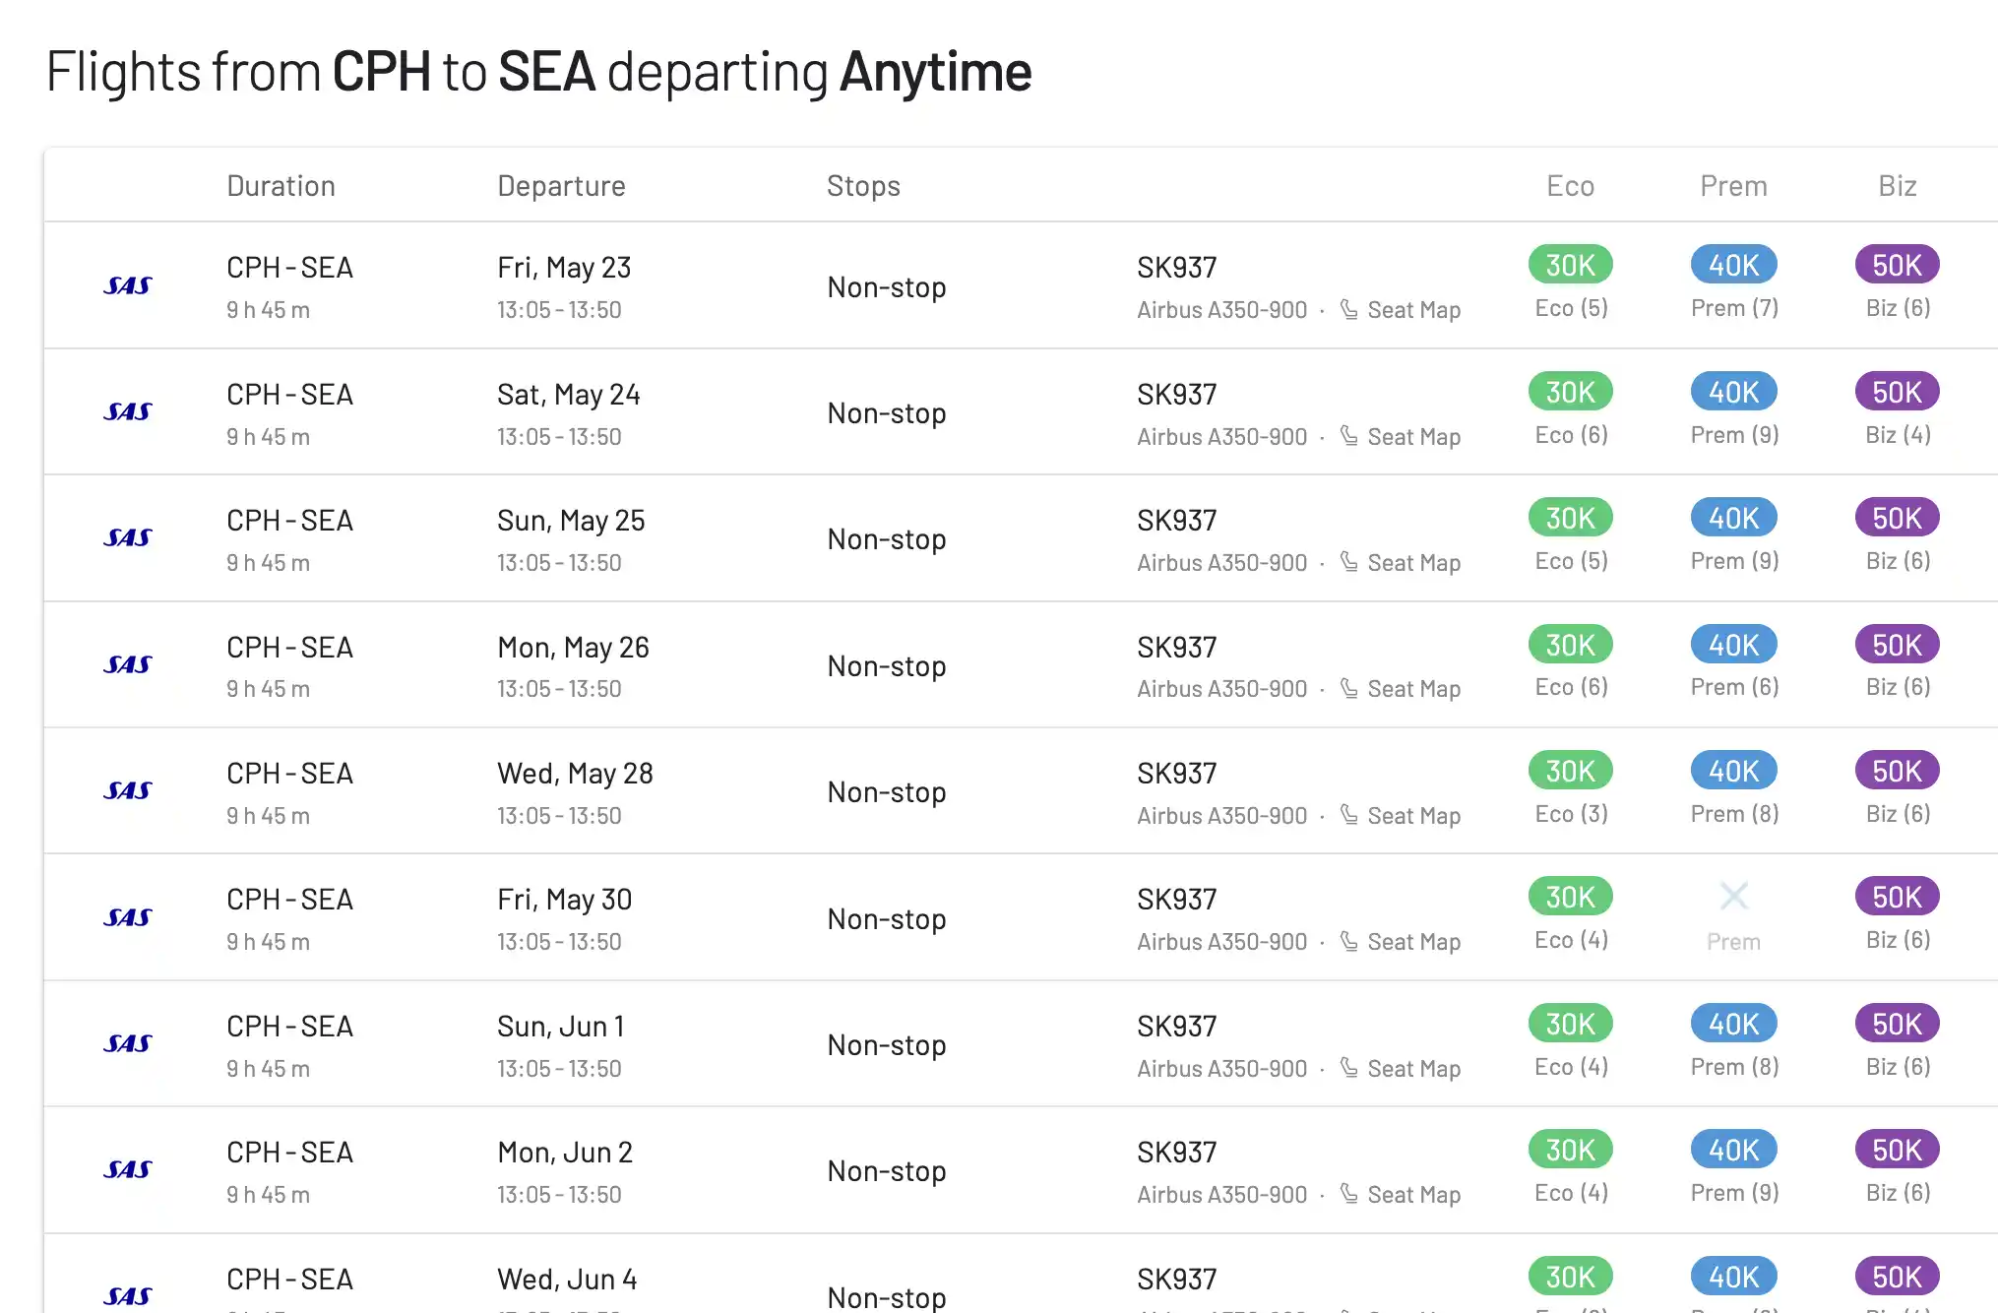Click the SAS logo on the Jun 1 row
This screenshot has height=1313, width=1998.
pyautogui.click(x=128, y=1043)
